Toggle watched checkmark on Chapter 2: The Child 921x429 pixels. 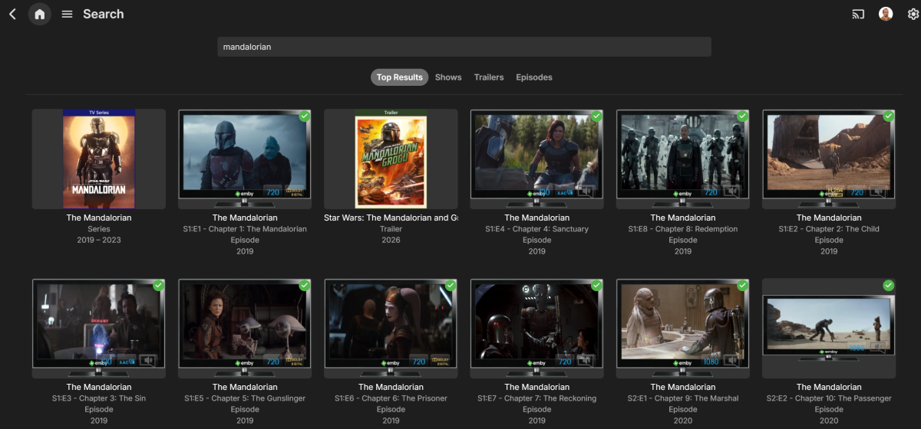(x=888, y=116)
